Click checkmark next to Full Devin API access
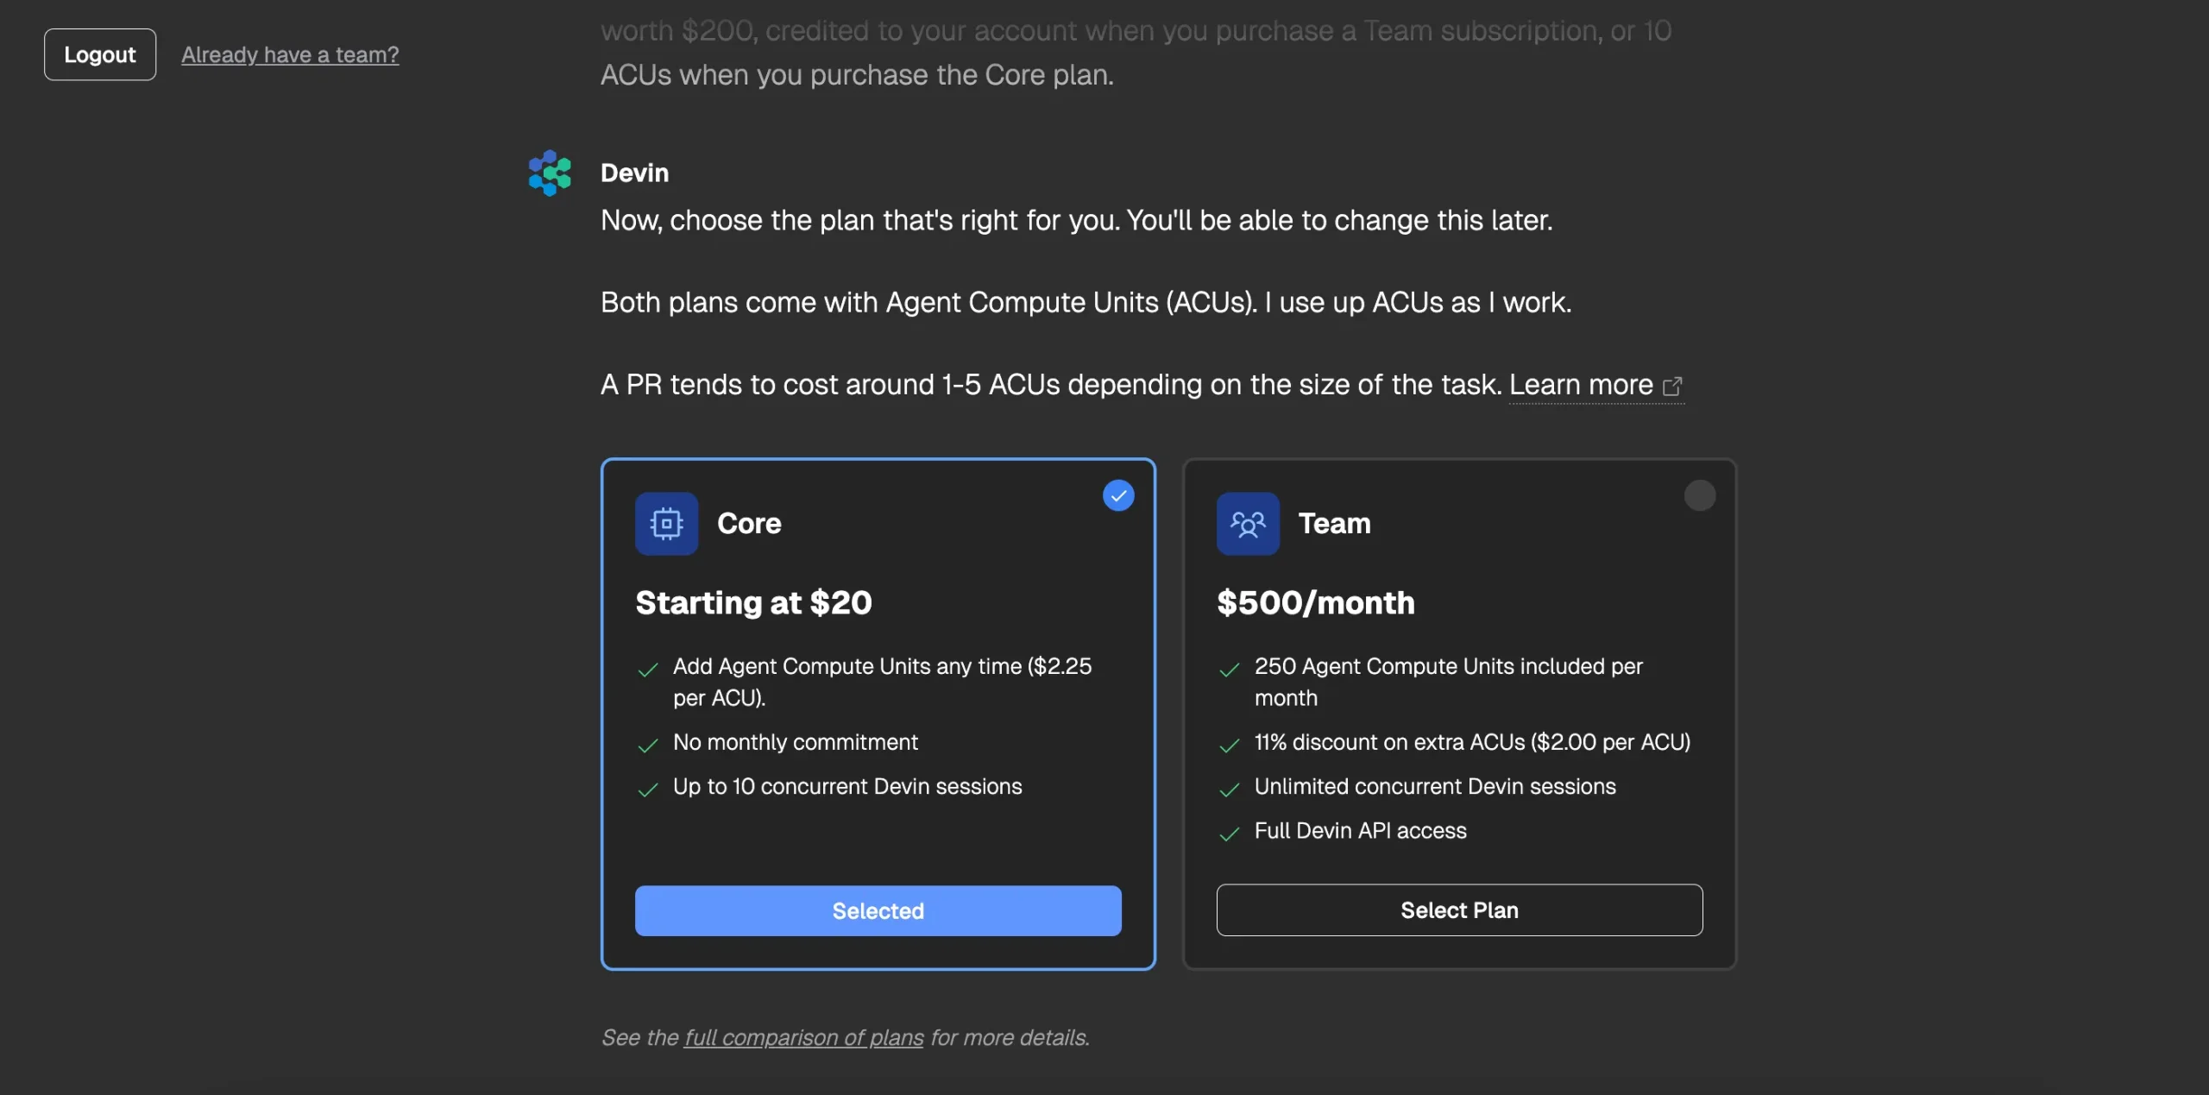Viewport: 2209px width, 1095px height. coord(1229,834)
